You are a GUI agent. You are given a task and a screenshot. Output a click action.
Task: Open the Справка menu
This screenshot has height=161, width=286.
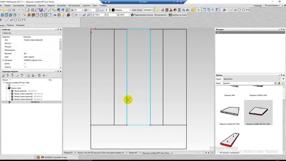103,5
